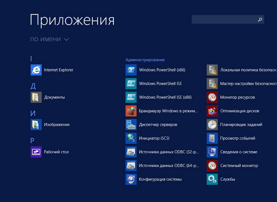Open the Документы folder icon
The width and height of the screenshot is (277, 202).
tap(36, 97)
